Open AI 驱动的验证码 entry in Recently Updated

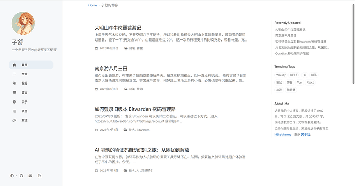(x=302, y=48)
